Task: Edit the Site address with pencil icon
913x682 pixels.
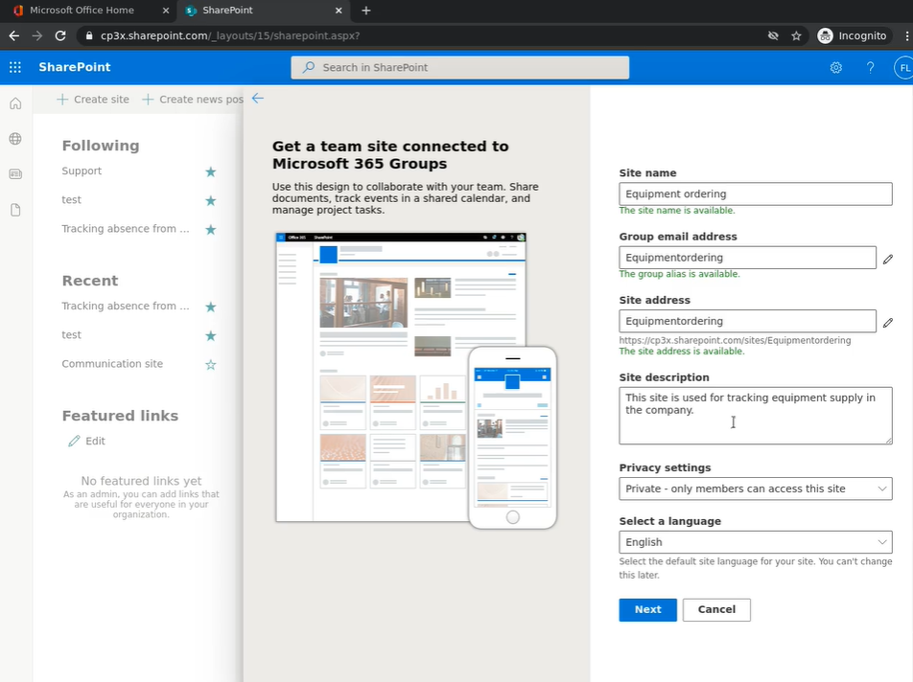Action: pos(887,322)
